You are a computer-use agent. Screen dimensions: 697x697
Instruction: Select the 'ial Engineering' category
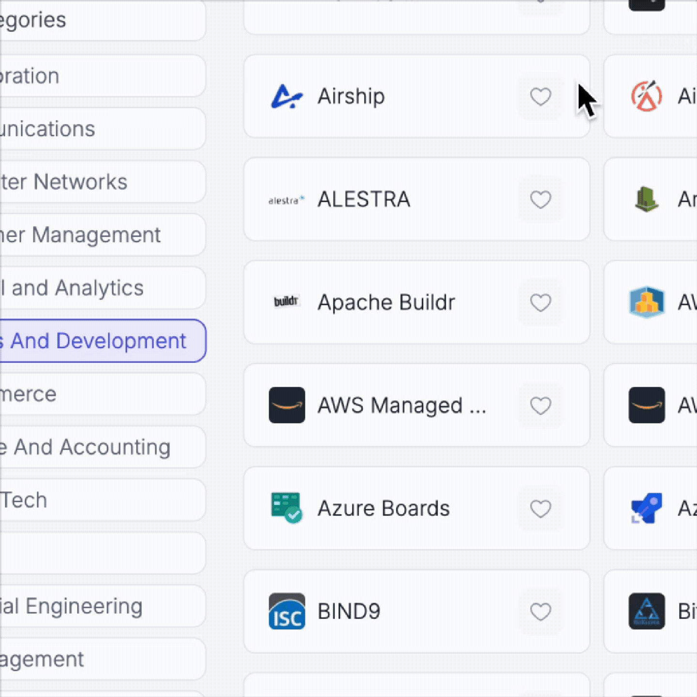point(103,606)
